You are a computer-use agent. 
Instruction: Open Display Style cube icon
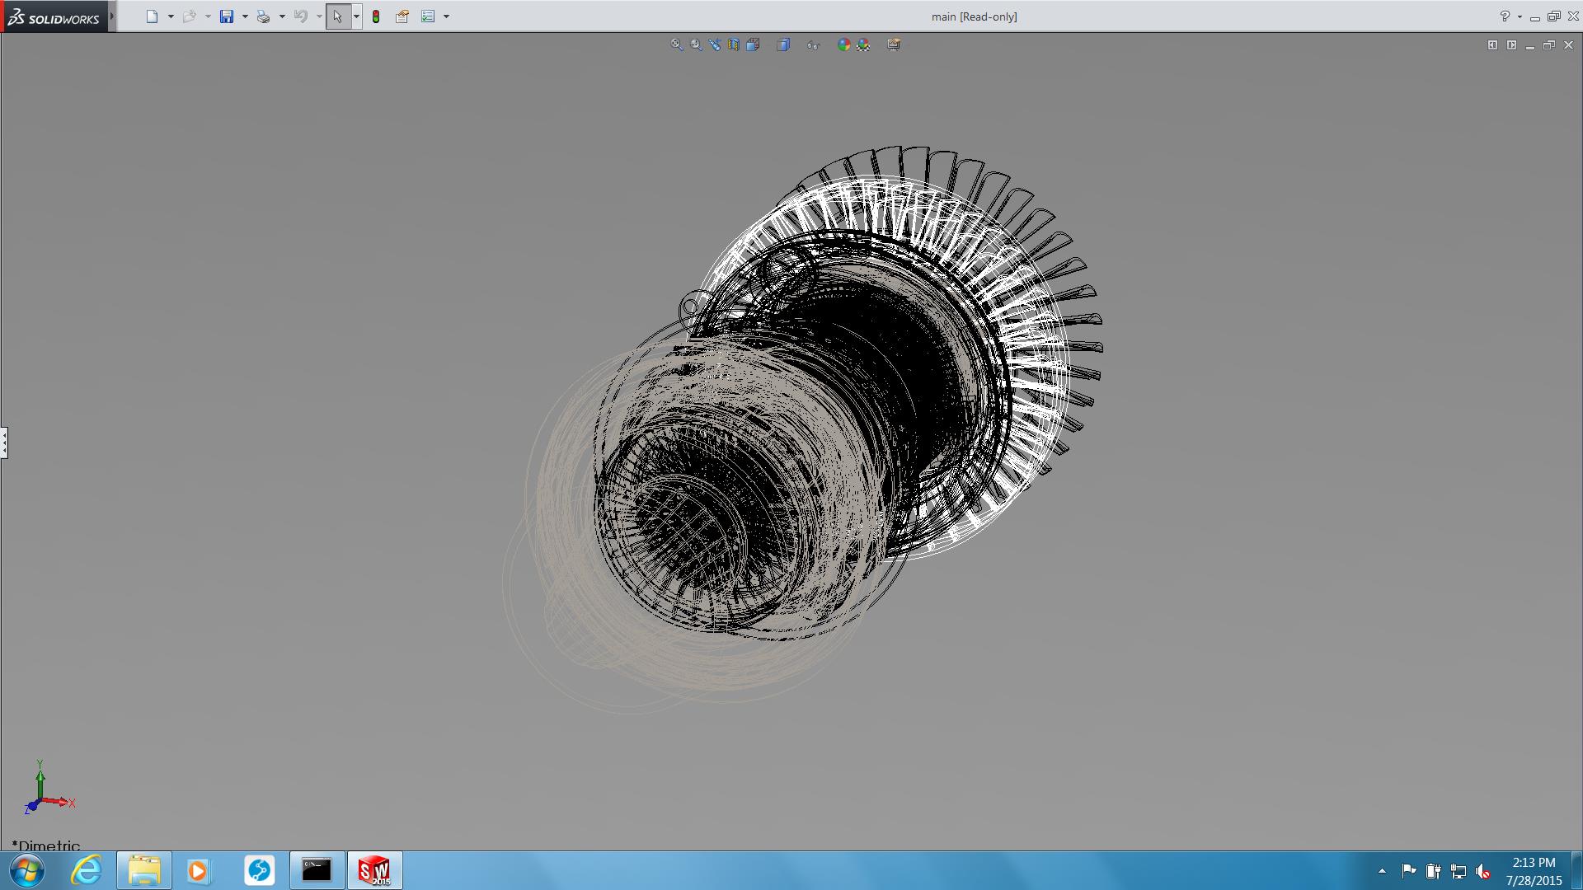(783, 44)
